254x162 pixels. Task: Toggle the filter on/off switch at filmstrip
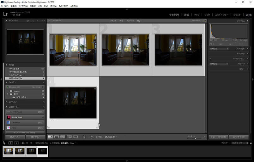coord(251,143)
